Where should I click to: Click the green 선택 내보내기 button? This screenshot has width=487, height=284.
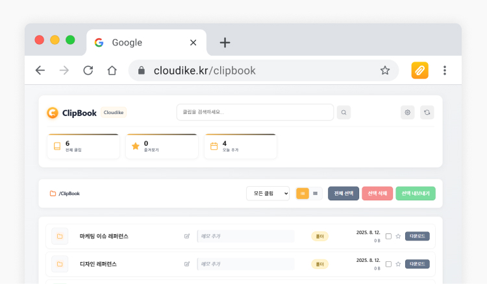416,193
